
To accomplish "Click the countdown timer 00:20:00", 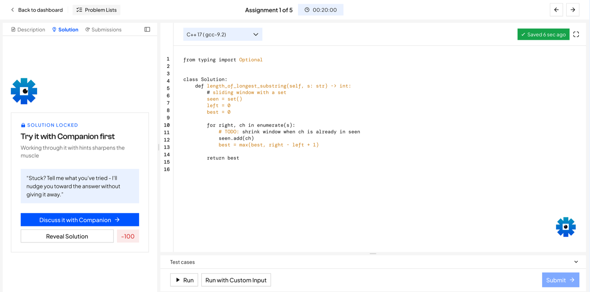I will point(321,10).
